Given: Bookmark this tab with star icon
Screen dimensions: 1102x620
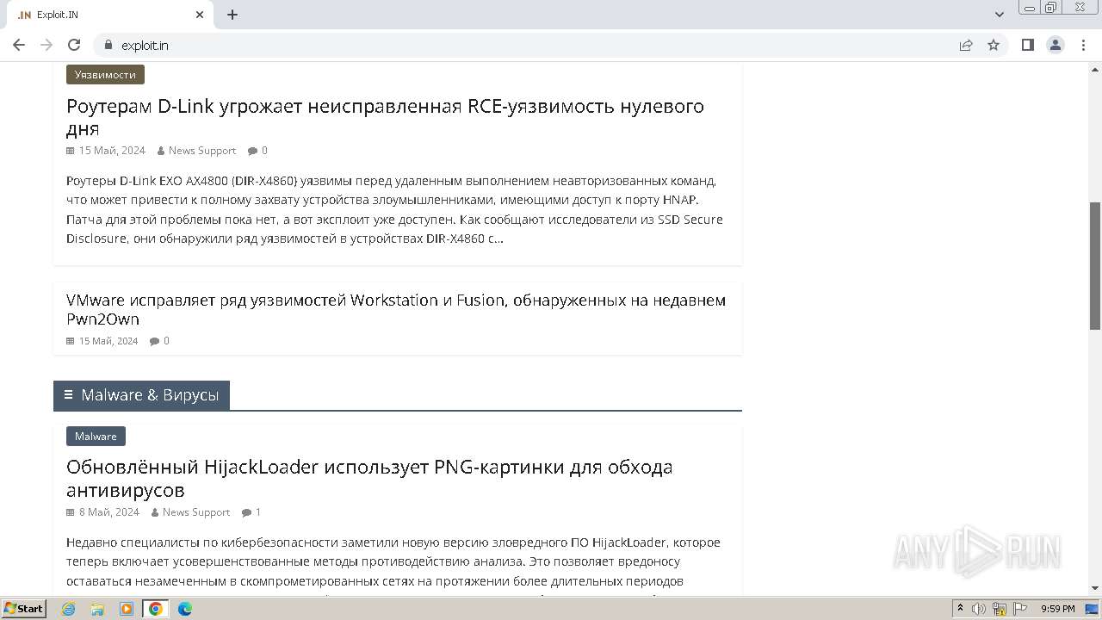Looking at the screenshot, I should 994,45.
